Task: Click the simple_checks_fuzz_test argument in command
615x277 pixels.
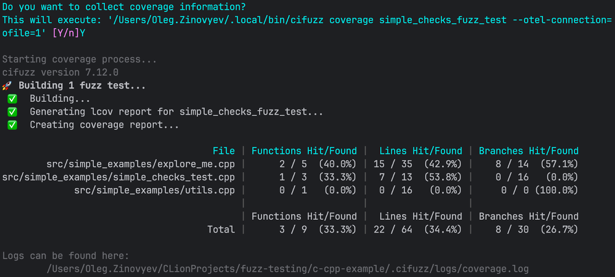Action: point(443,20)
